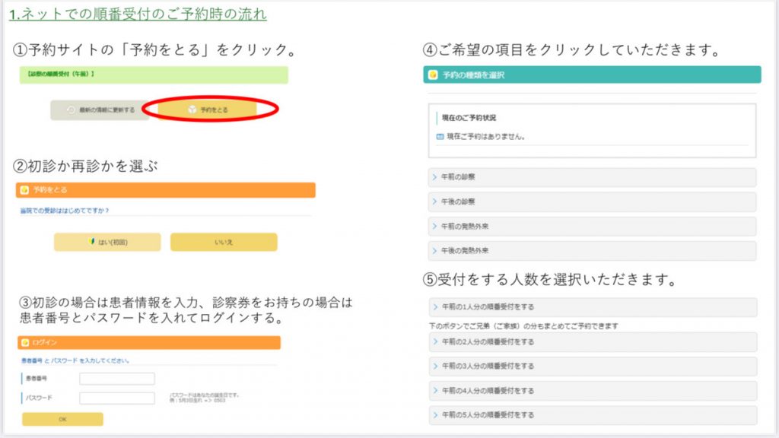Click the icon inside the 予約をとる button

point(191,110)
